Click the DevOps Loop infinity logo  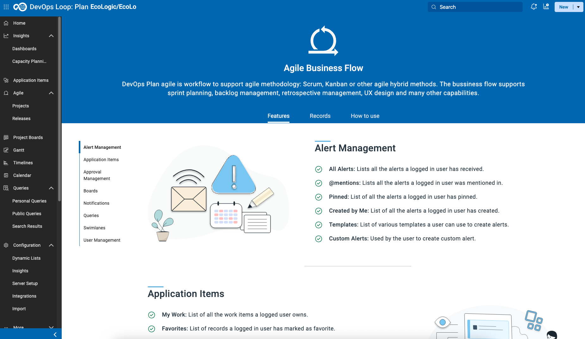click(20, 7)
